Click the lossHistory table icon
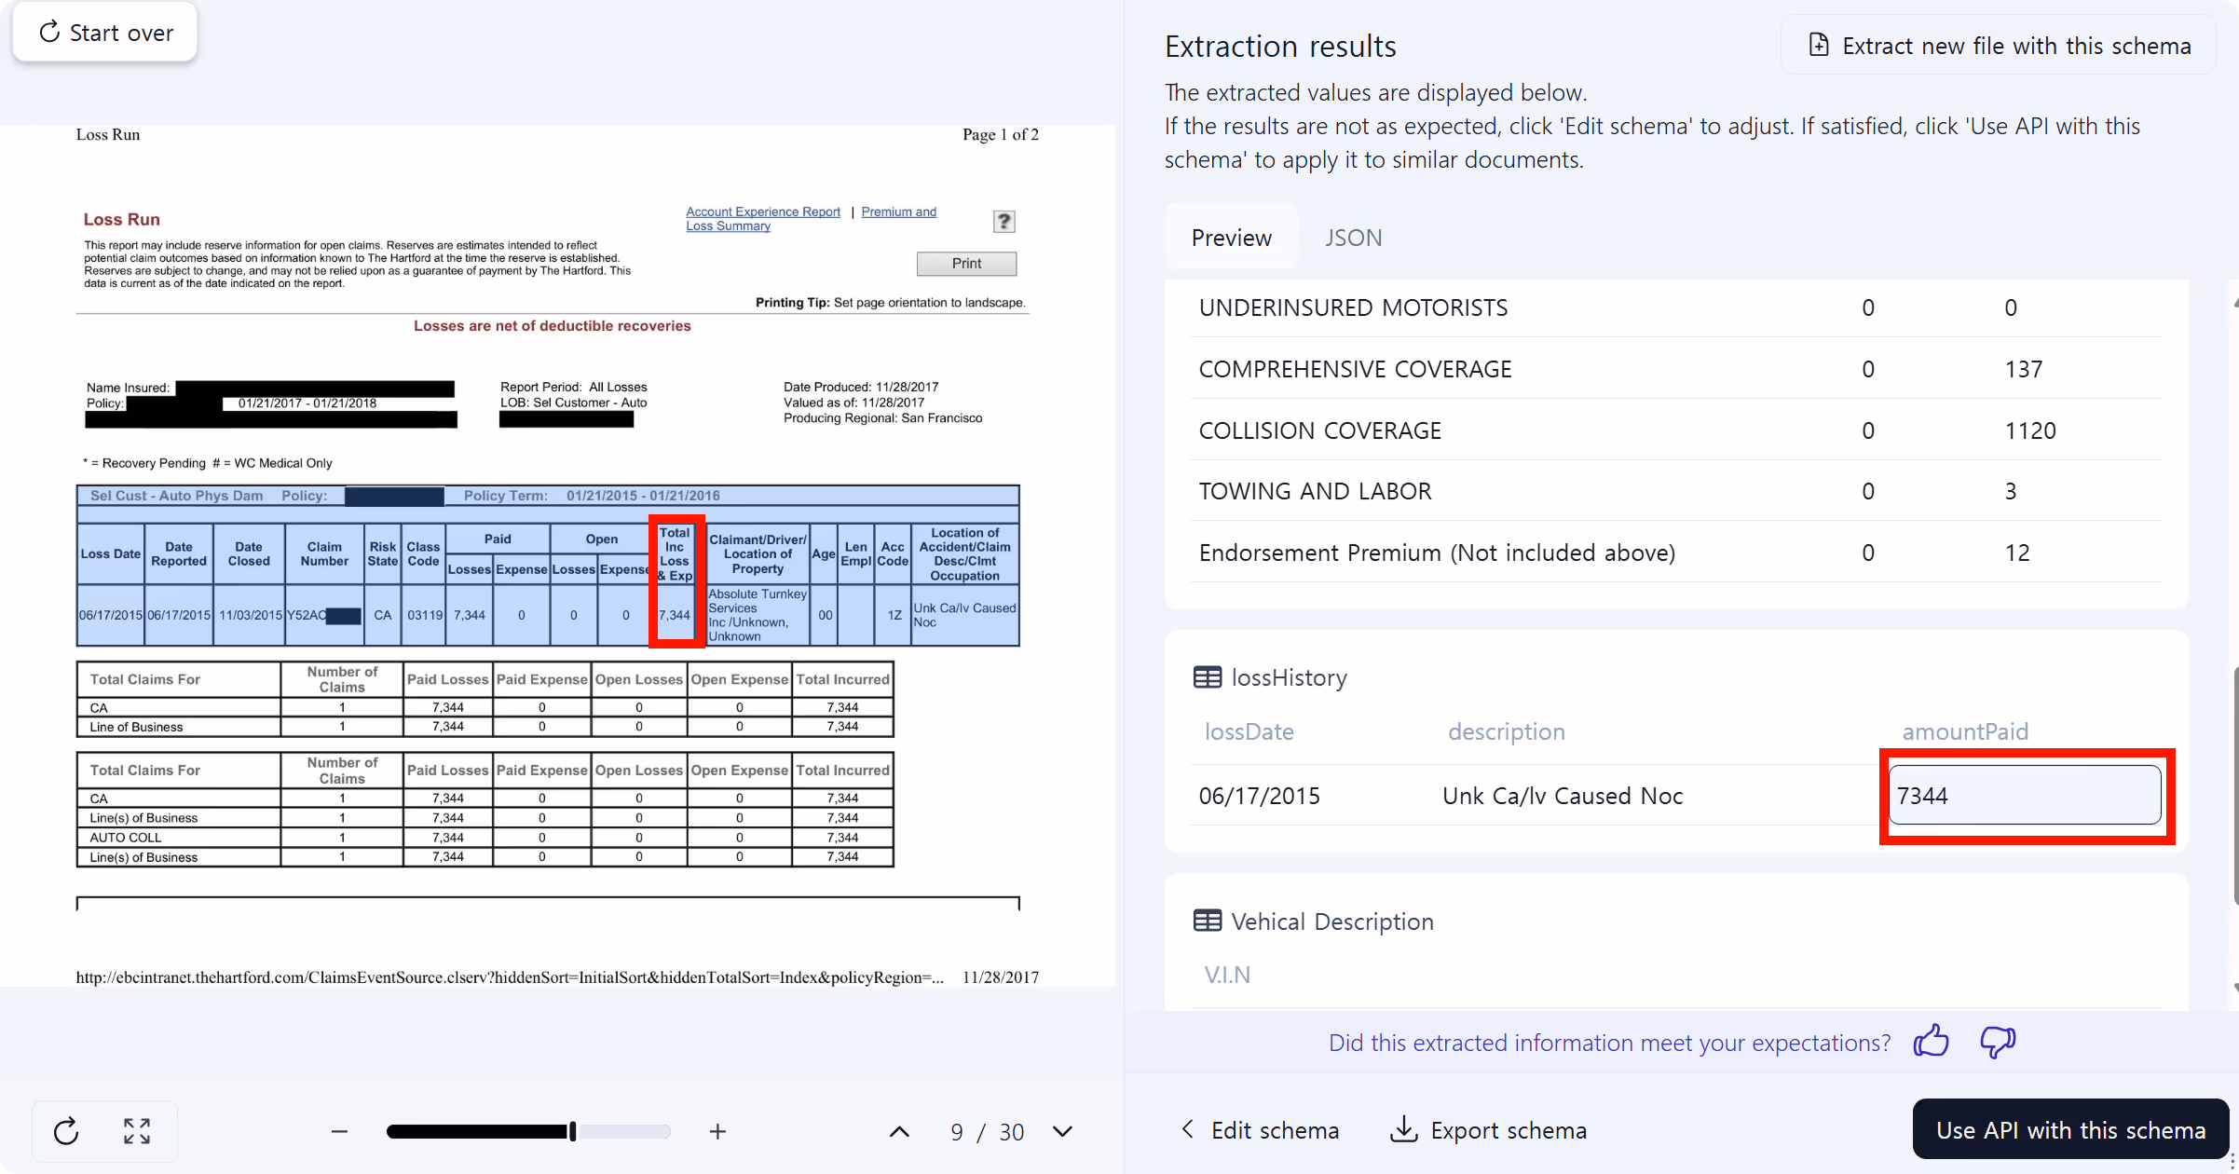This screenshot has height=1174, width=2239. click(x=1208, y=676)
